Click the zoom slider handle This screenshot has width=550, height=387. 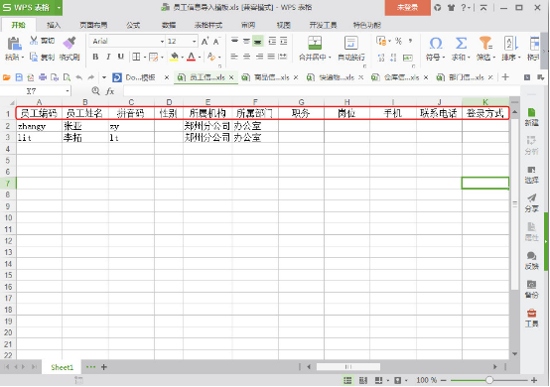489,380
